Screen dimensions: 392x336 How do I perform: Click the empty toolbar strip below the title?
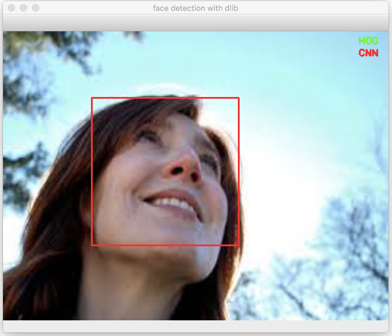pyautogui.click(x=196, y=23)
